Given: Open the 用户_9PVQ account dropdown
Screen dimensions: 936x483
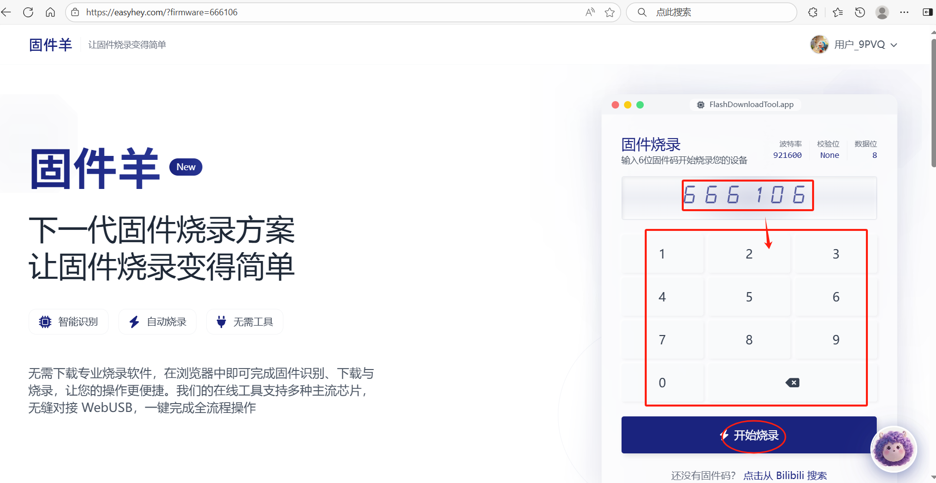Looking at the screenshot, I should coord(865,44).
